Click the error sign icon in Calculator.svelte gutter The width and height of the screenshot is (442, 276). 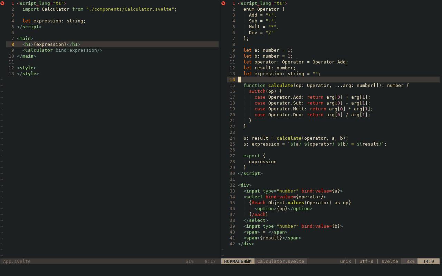tap(223, 3)
